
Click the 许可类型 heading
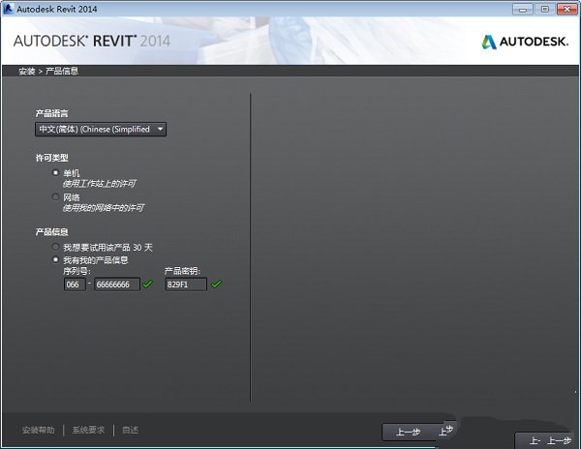pos(51,158)
